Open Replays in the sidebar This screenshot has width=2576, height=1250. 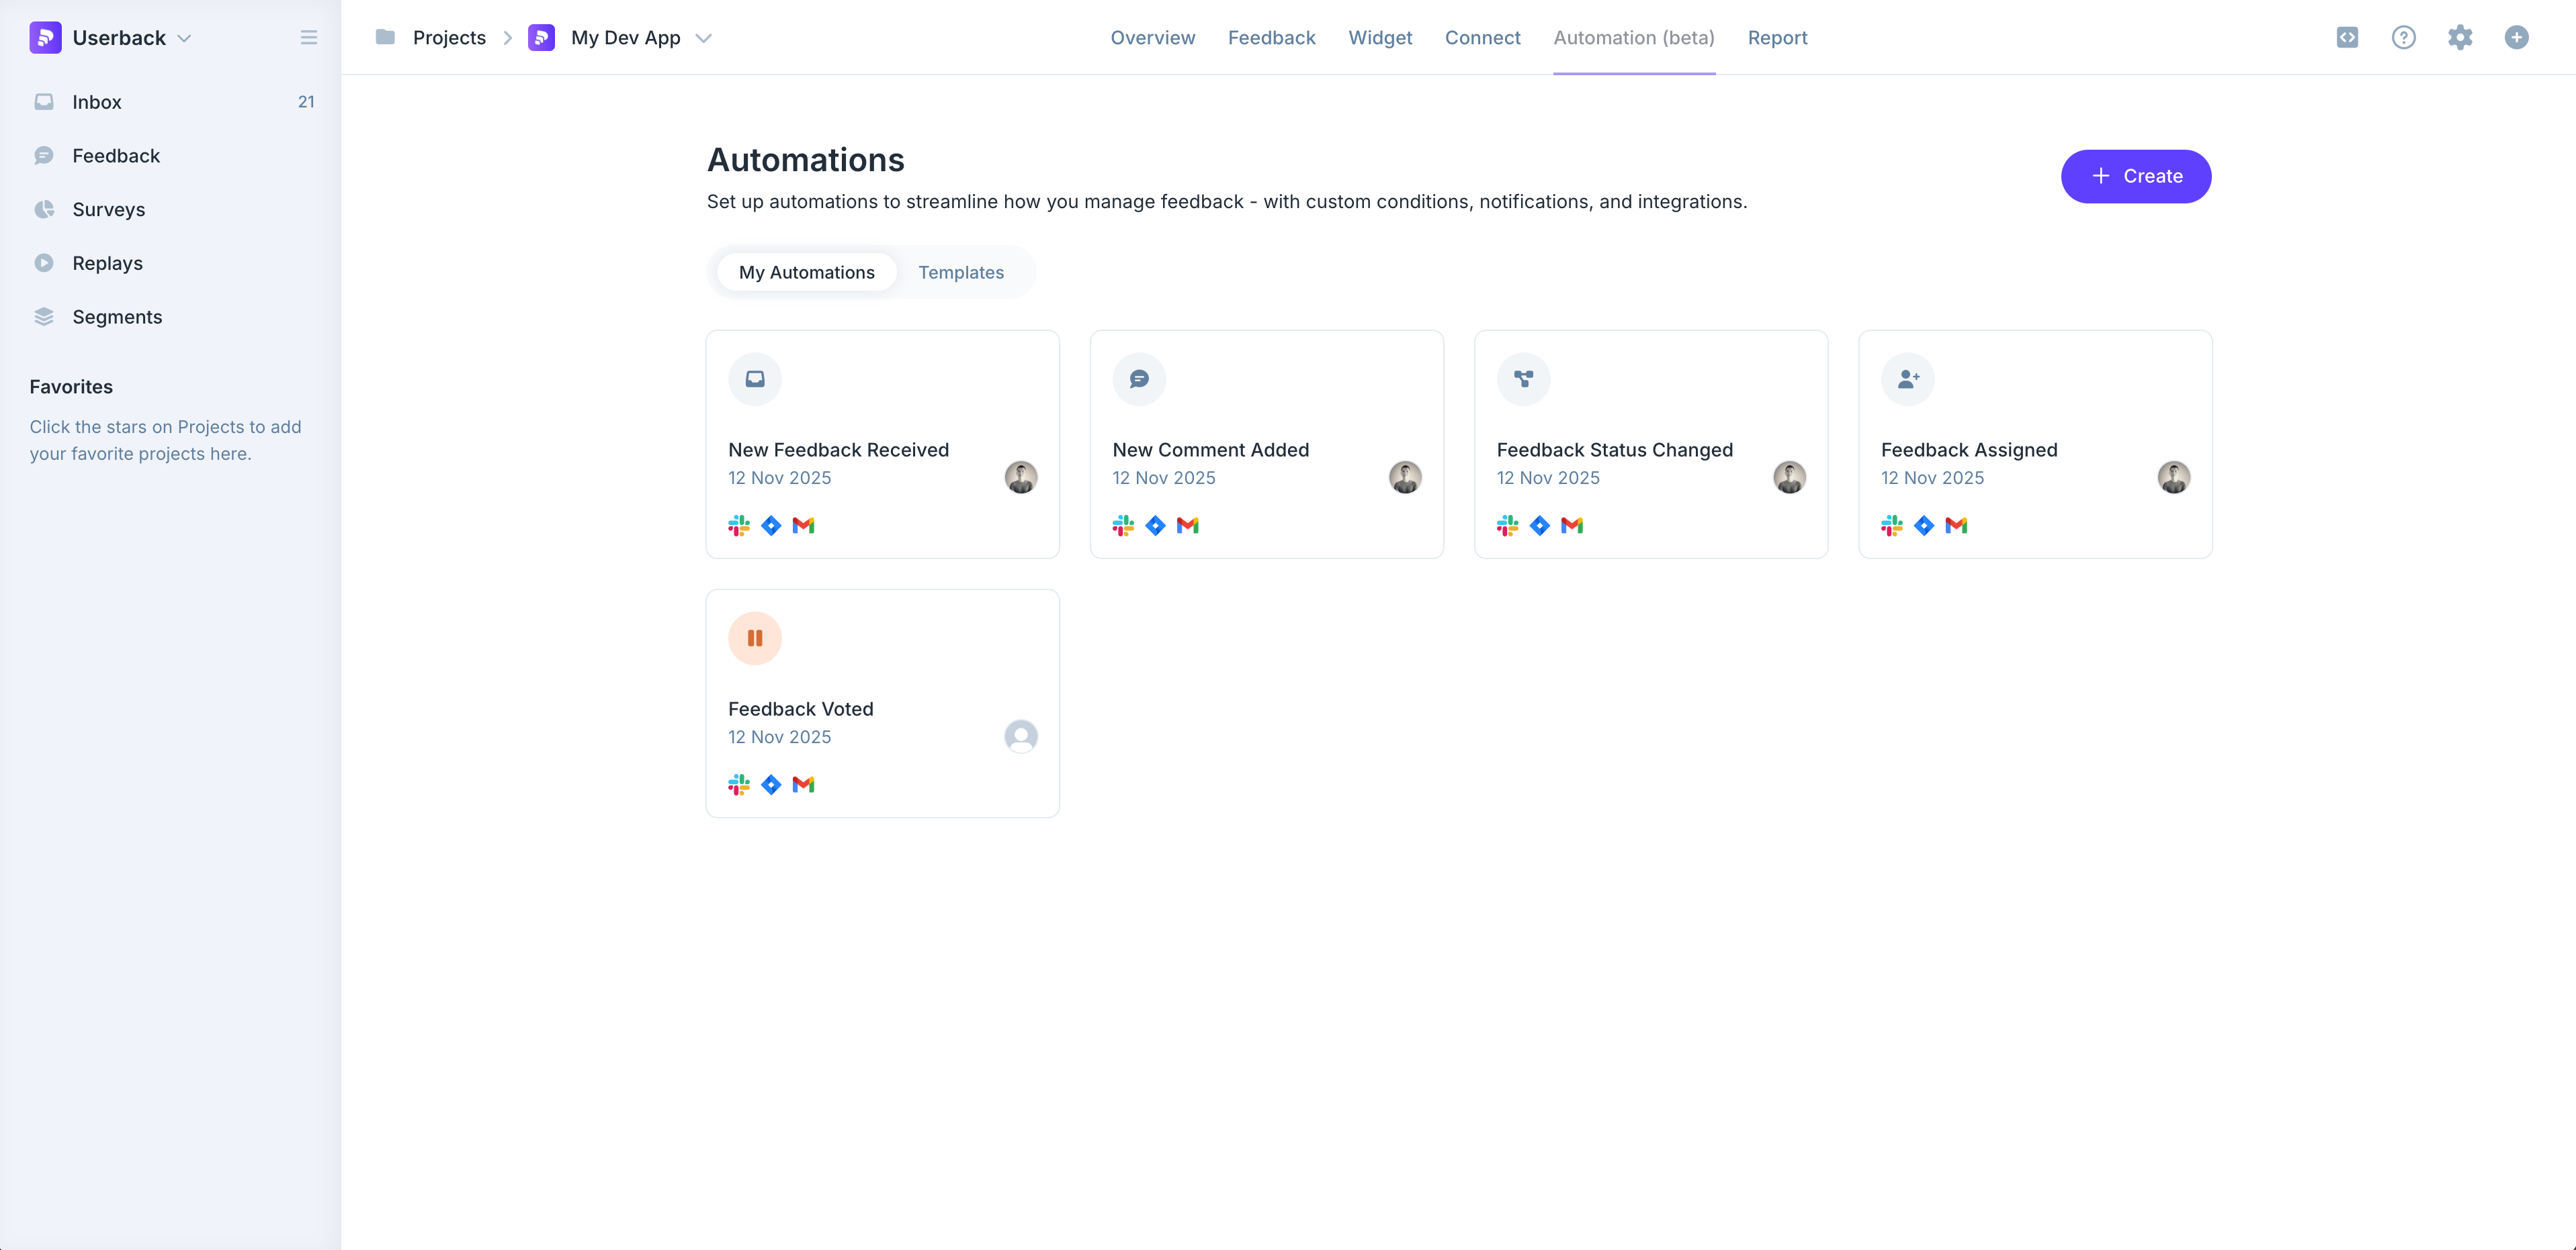(171, 262)
